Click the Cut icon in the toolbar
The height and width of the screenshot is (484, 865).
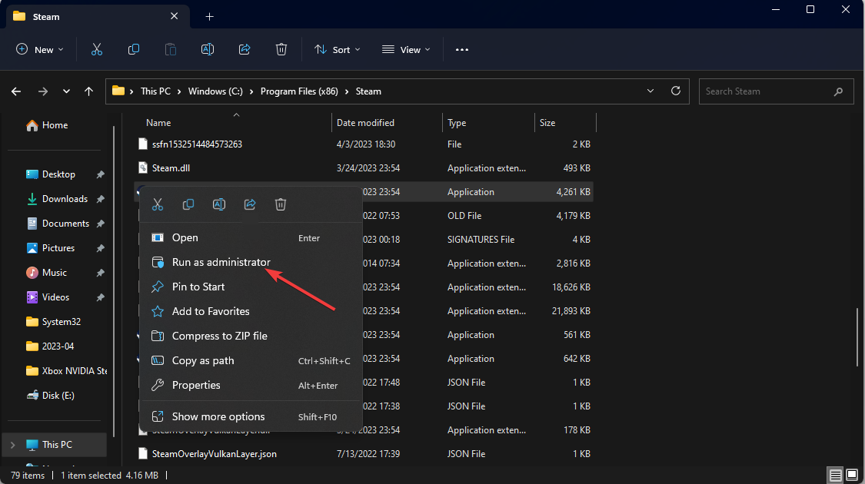tap(97, 50)
